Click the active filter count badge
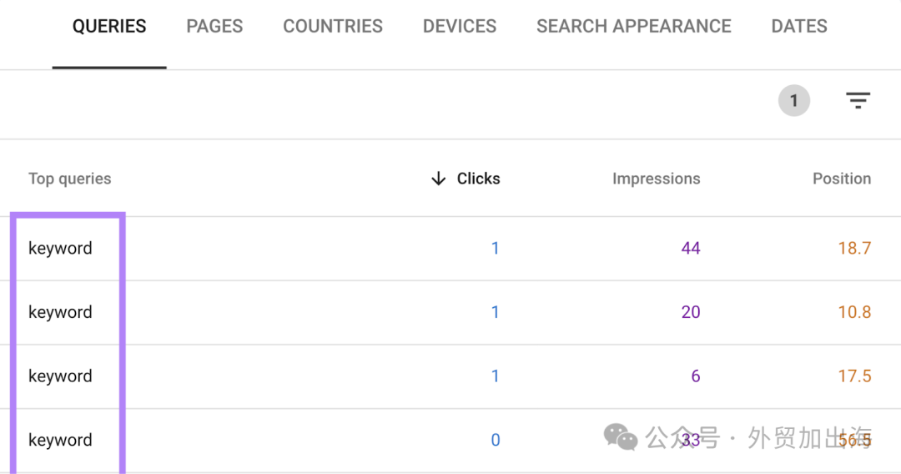Image resolution: width=901 pixels, height=474 pixels. point(794,100)
